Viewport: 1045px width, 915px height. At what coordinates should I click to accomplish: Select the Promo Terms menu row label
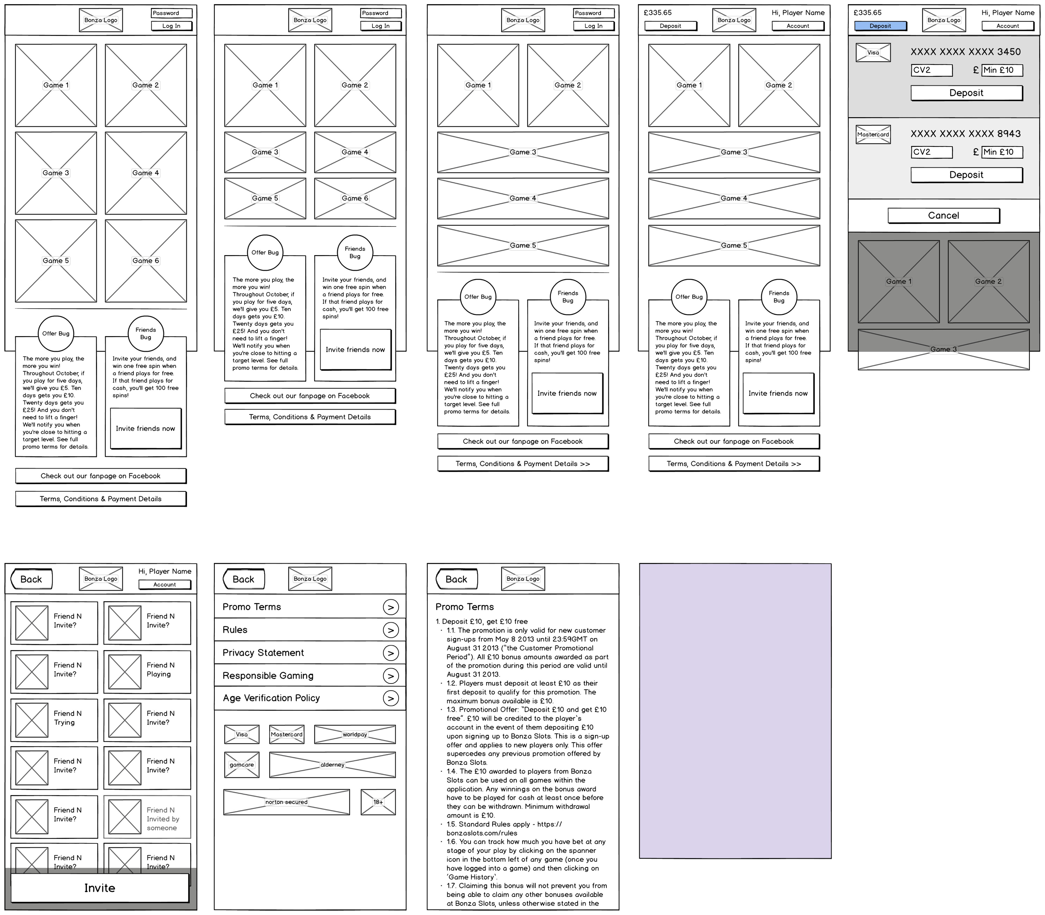(252, 607)
